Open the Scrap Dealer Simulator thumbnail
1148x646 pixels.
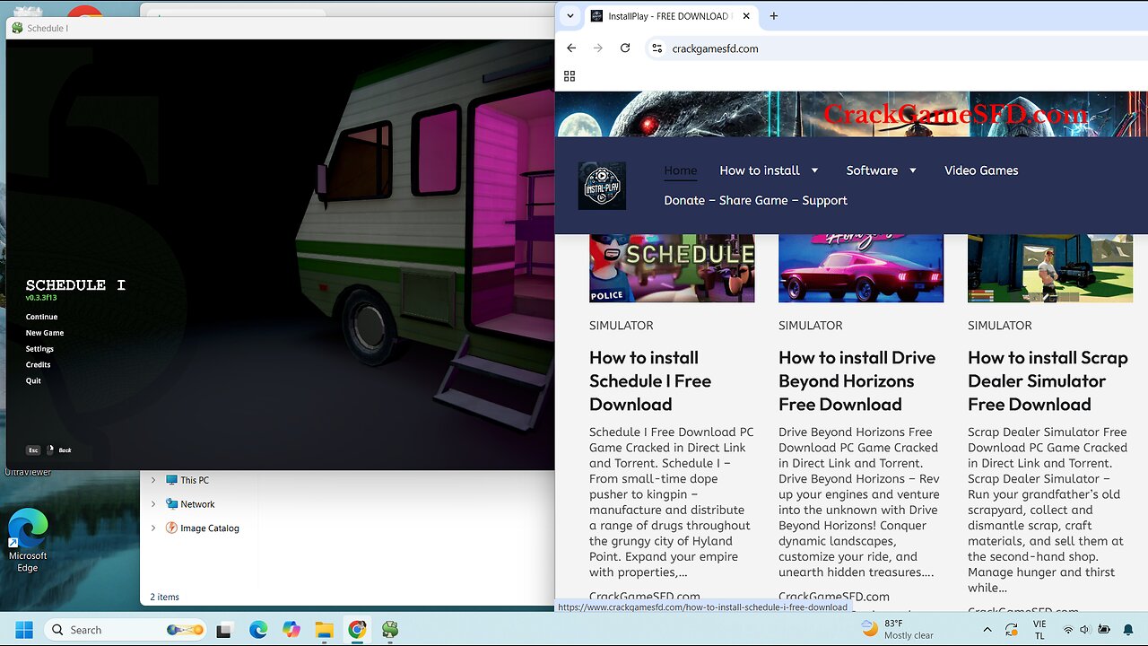1050,268
